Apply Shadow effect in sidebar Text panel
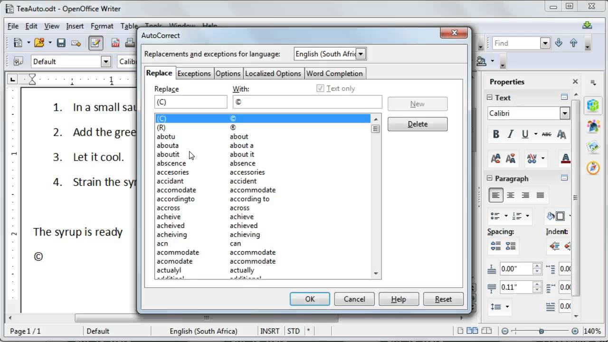 [561, 134]
